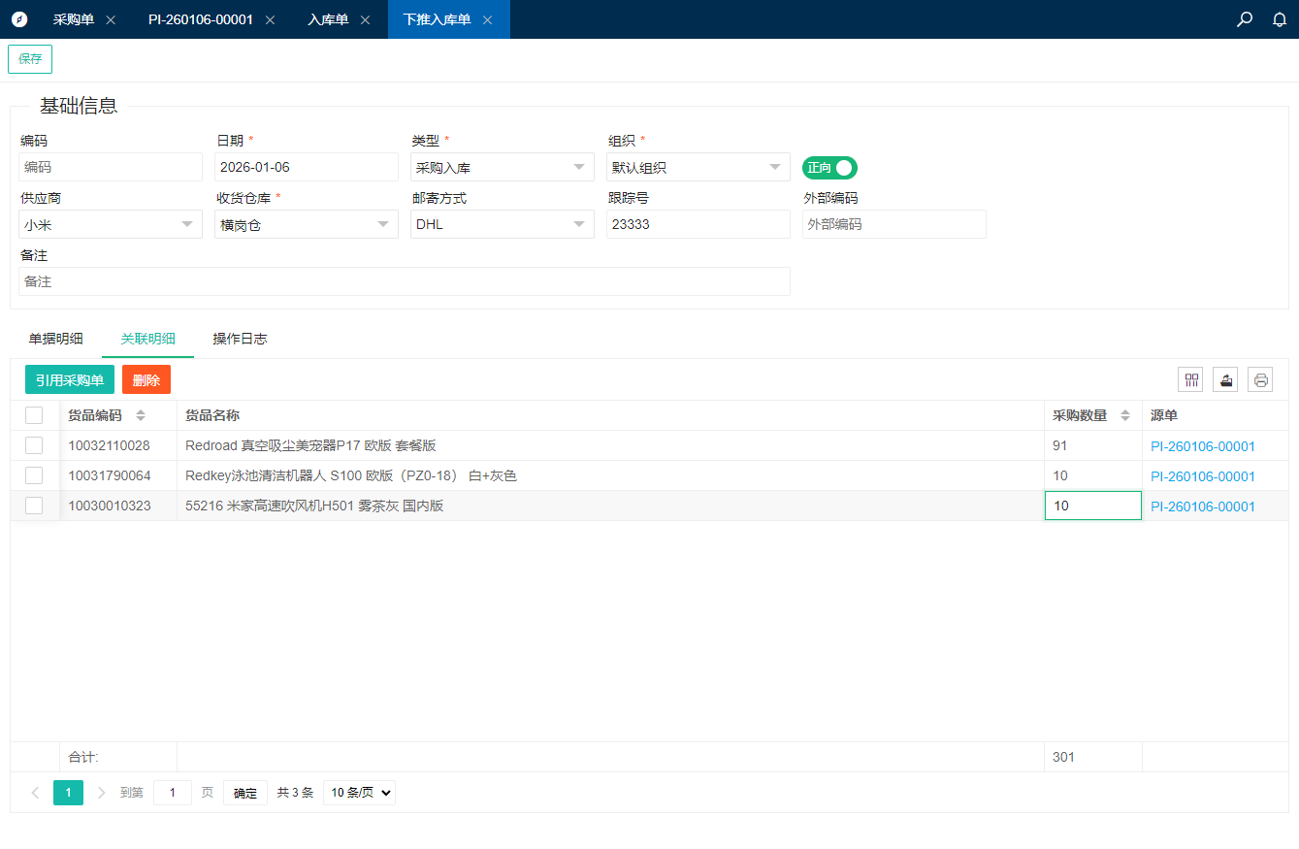1299x849 pixels.
Task: Click the export icon above table
Action: click(x=1225, y=380)
